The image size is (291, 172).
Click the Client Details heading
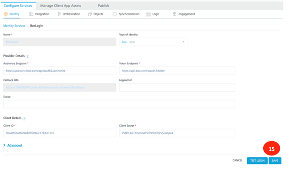point(12,118)
